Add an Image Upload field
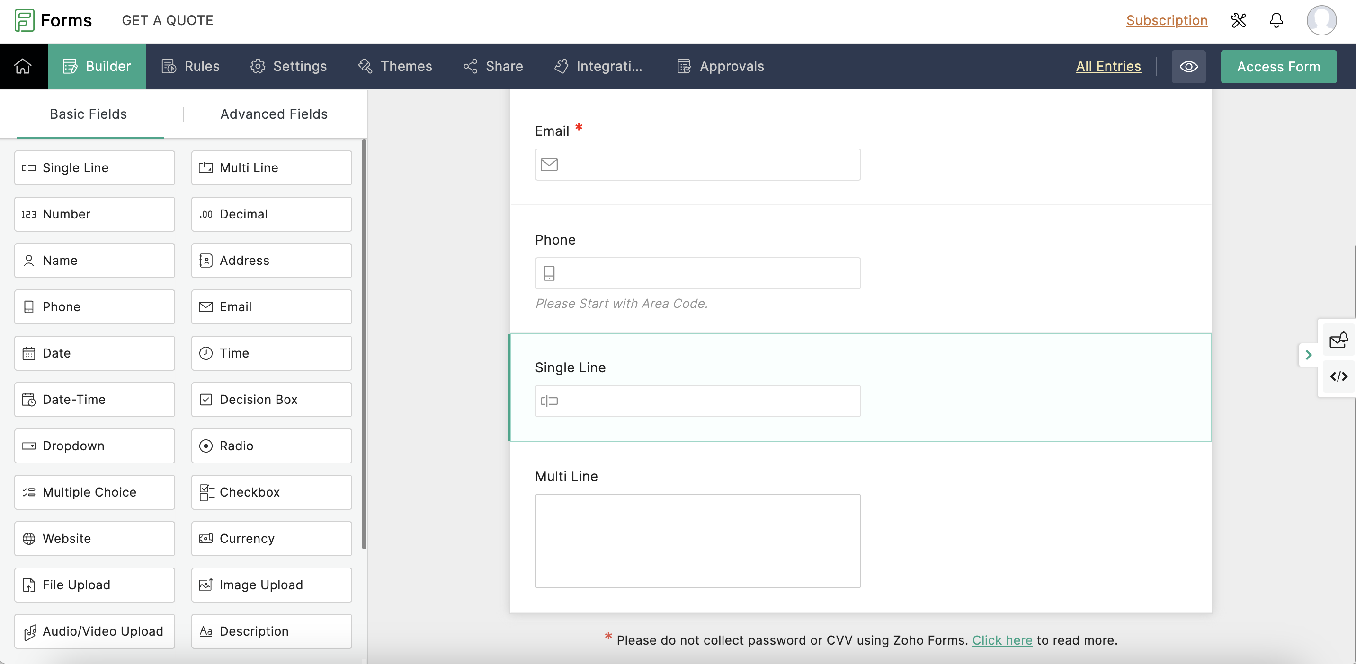This screenshot has width=1356, height=664. (271, 585)
